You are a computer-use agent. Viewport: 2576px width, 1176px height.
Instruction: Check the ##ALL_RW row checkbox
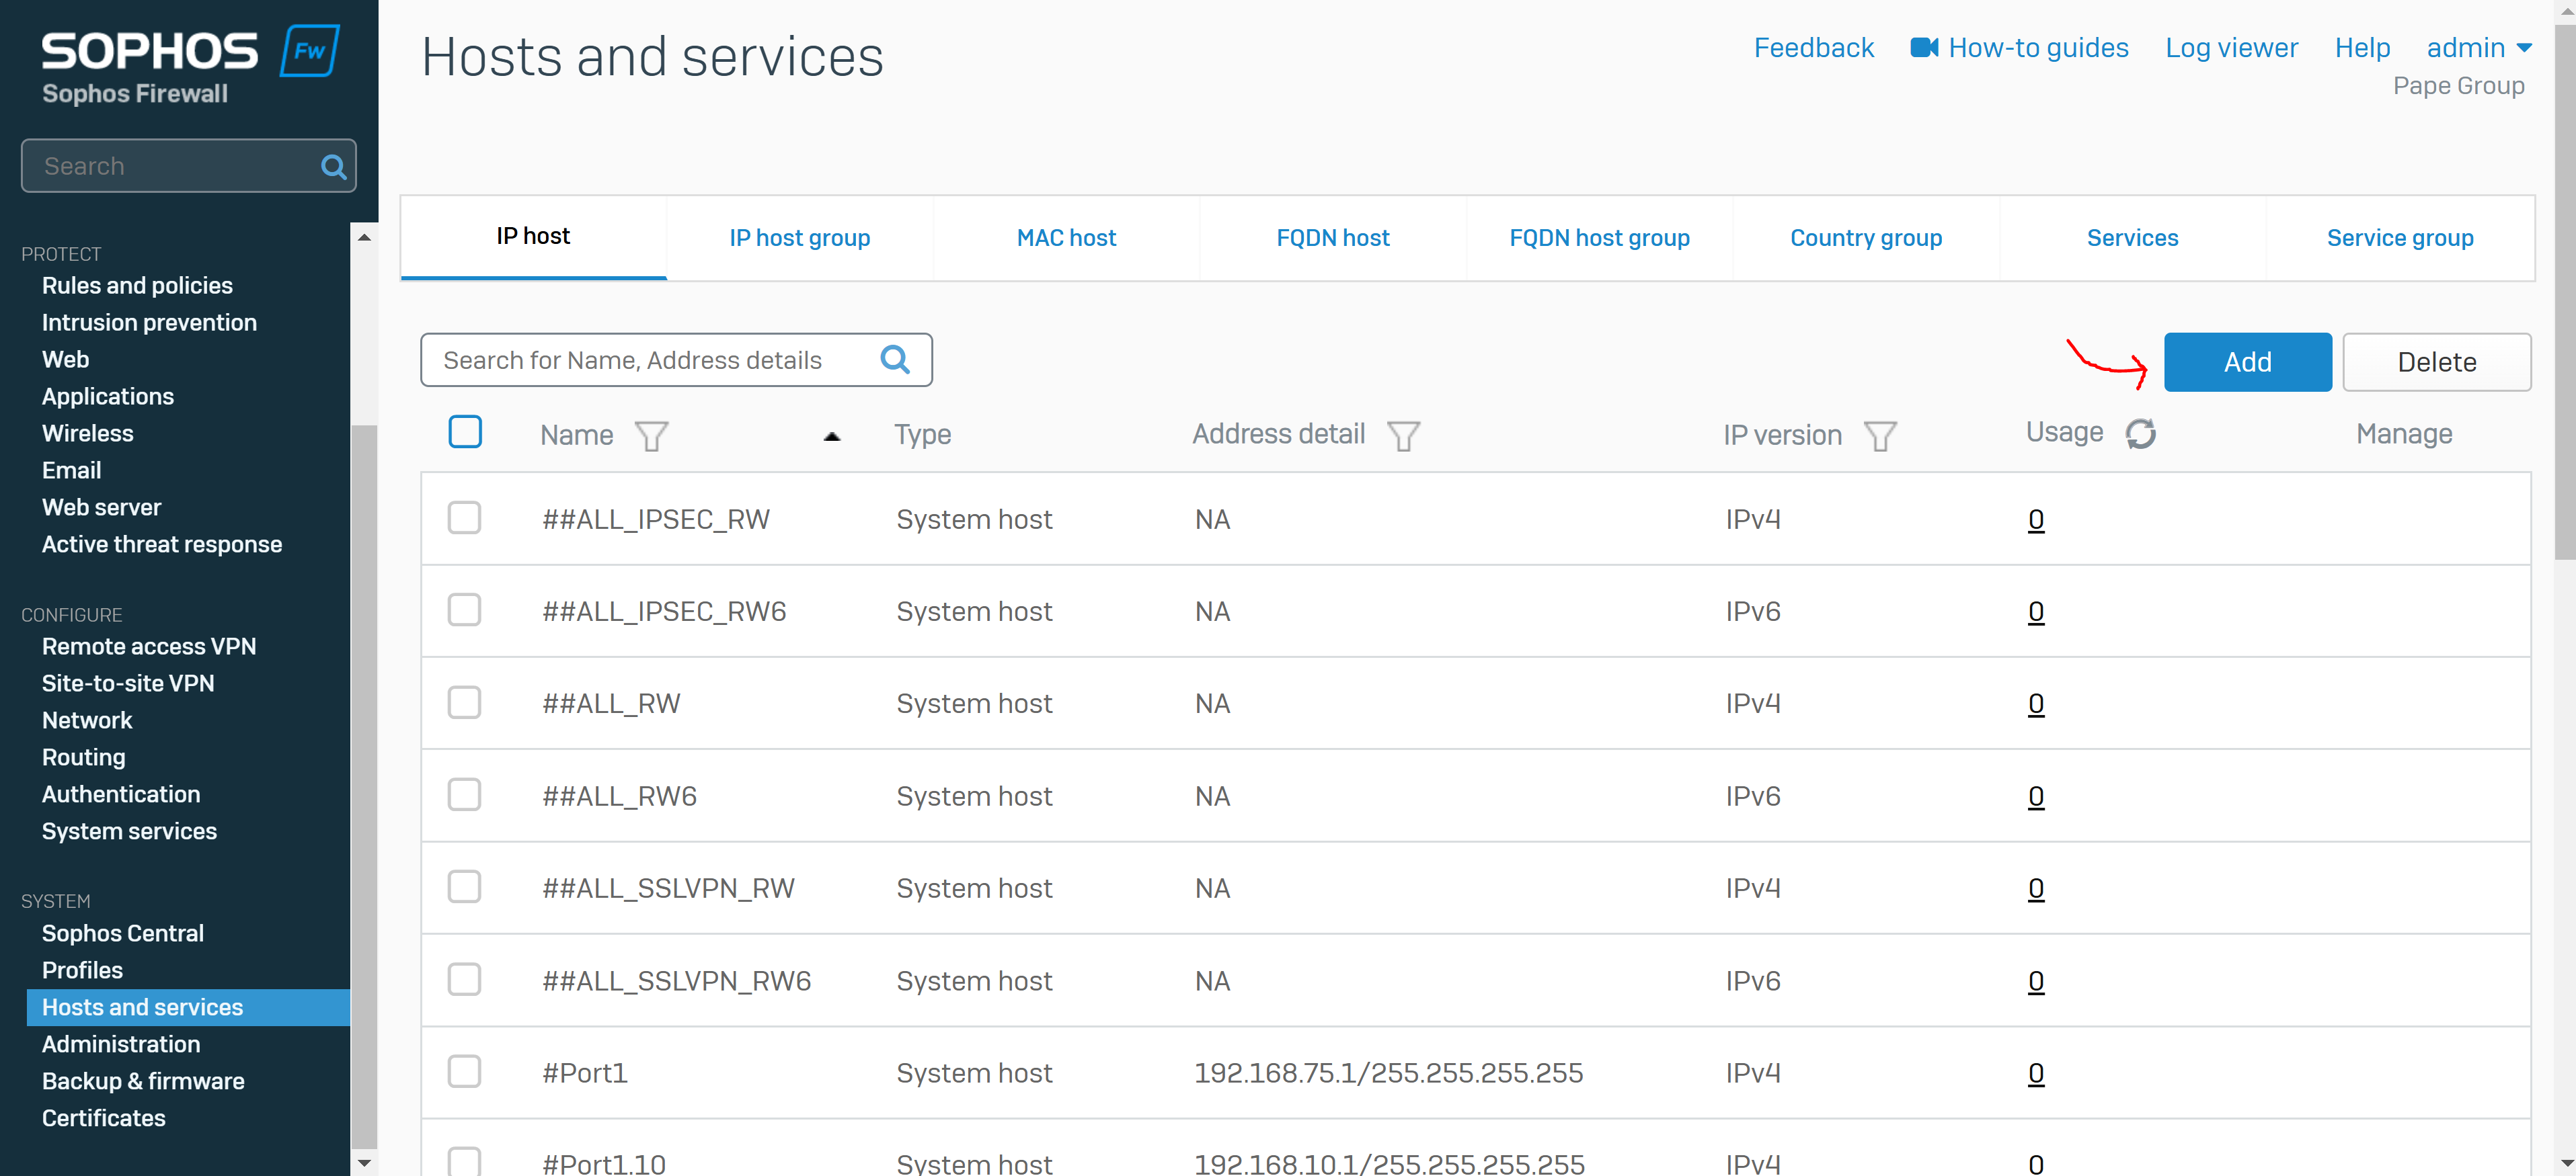[464, 702]
